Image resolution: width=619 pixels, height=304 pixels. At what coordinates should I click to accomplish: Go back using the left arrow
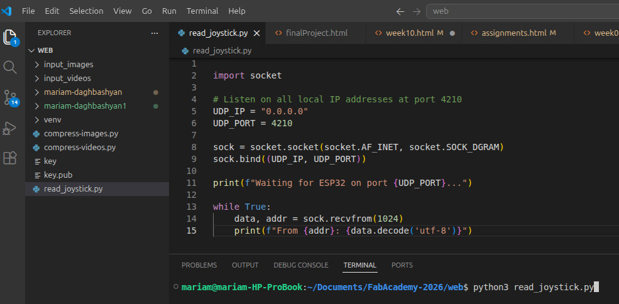(x=400, y=11)
